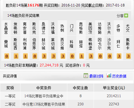This screenshot has width=134, height=108.
Task: Select the result badge under 曼城
Action: click(x=7, y=56)
